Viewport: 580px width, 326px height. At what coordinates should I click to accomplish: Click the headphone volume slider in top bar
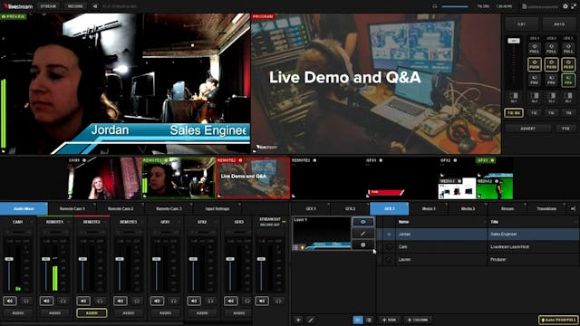(x=455, y=6)
